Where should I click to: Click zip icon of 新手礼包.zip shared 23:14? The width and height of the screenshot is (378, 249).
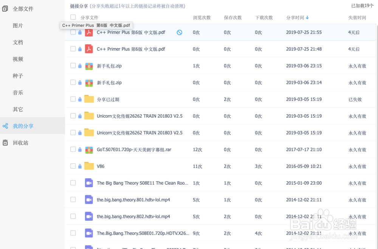(89, 83)
